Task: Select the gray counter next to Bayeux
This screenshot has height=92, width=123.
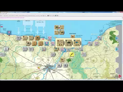Action: pyautogui.click(x=6, y=49)
